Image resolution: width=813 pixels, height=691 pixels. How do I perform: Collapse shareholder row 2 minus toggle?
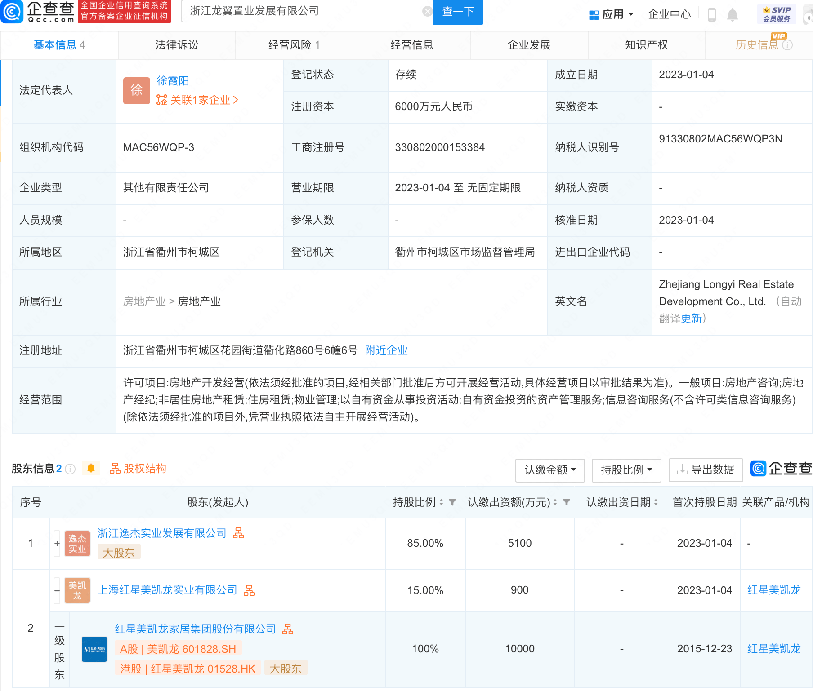coord(57,590)
